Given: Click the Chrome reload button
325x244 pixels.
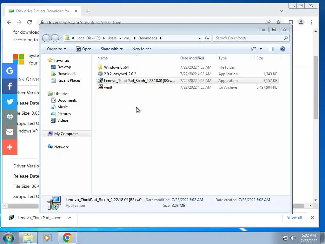Looking at the screenshot, I should (x=30, y=22).
